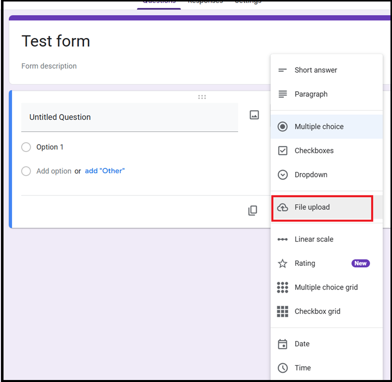Click the duplicate question copy icon
The image size is (392, 382).
[x=253, y=211]
